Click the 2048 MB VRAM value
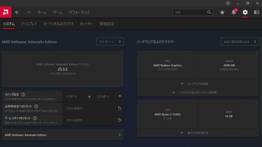Viewport: 262px width, 147px height. coord(229,65)
